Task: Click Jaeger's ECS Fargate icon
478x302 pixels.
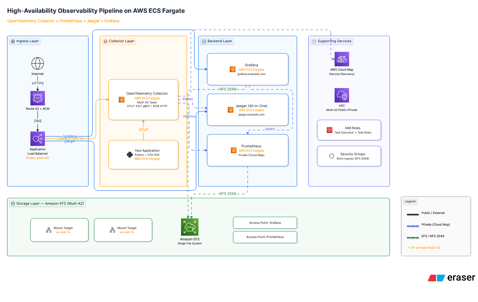Action: coord(231,110)
